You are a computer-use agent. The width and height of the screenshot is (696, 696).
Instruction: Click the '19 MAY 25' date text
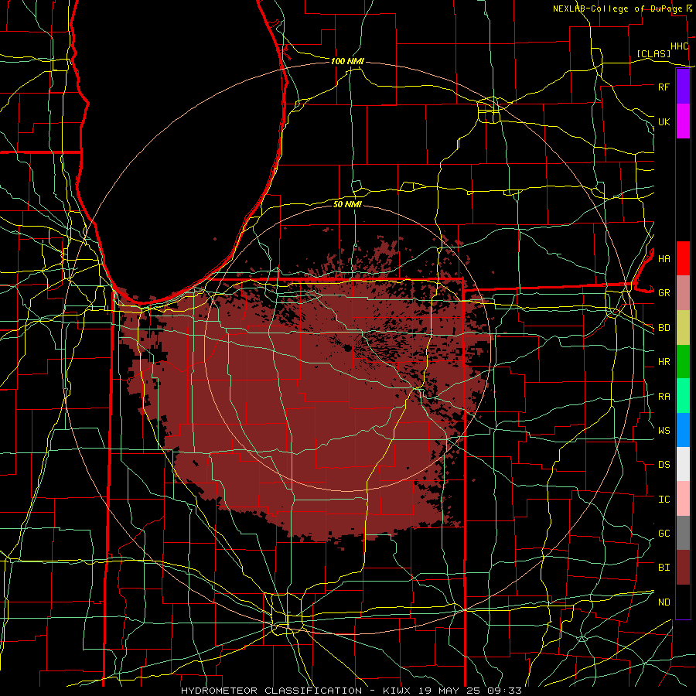click(451, 691)
